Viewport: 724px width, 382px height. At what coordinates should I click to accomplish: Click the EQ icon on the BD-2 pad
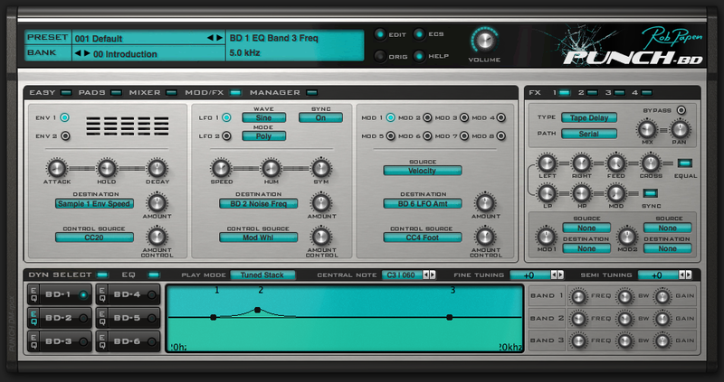34,318
